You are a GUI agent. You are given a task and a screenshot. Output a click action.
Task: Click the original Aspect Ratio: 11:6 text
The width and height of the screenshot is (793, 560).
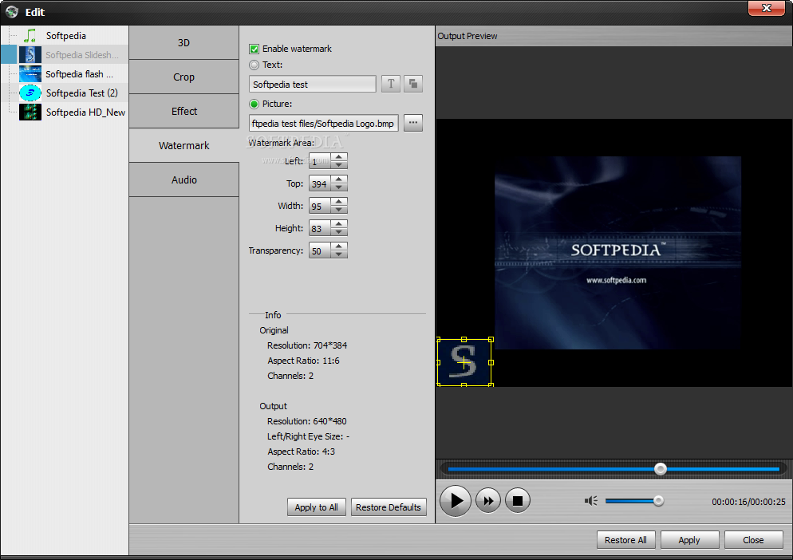click(303, 361)
